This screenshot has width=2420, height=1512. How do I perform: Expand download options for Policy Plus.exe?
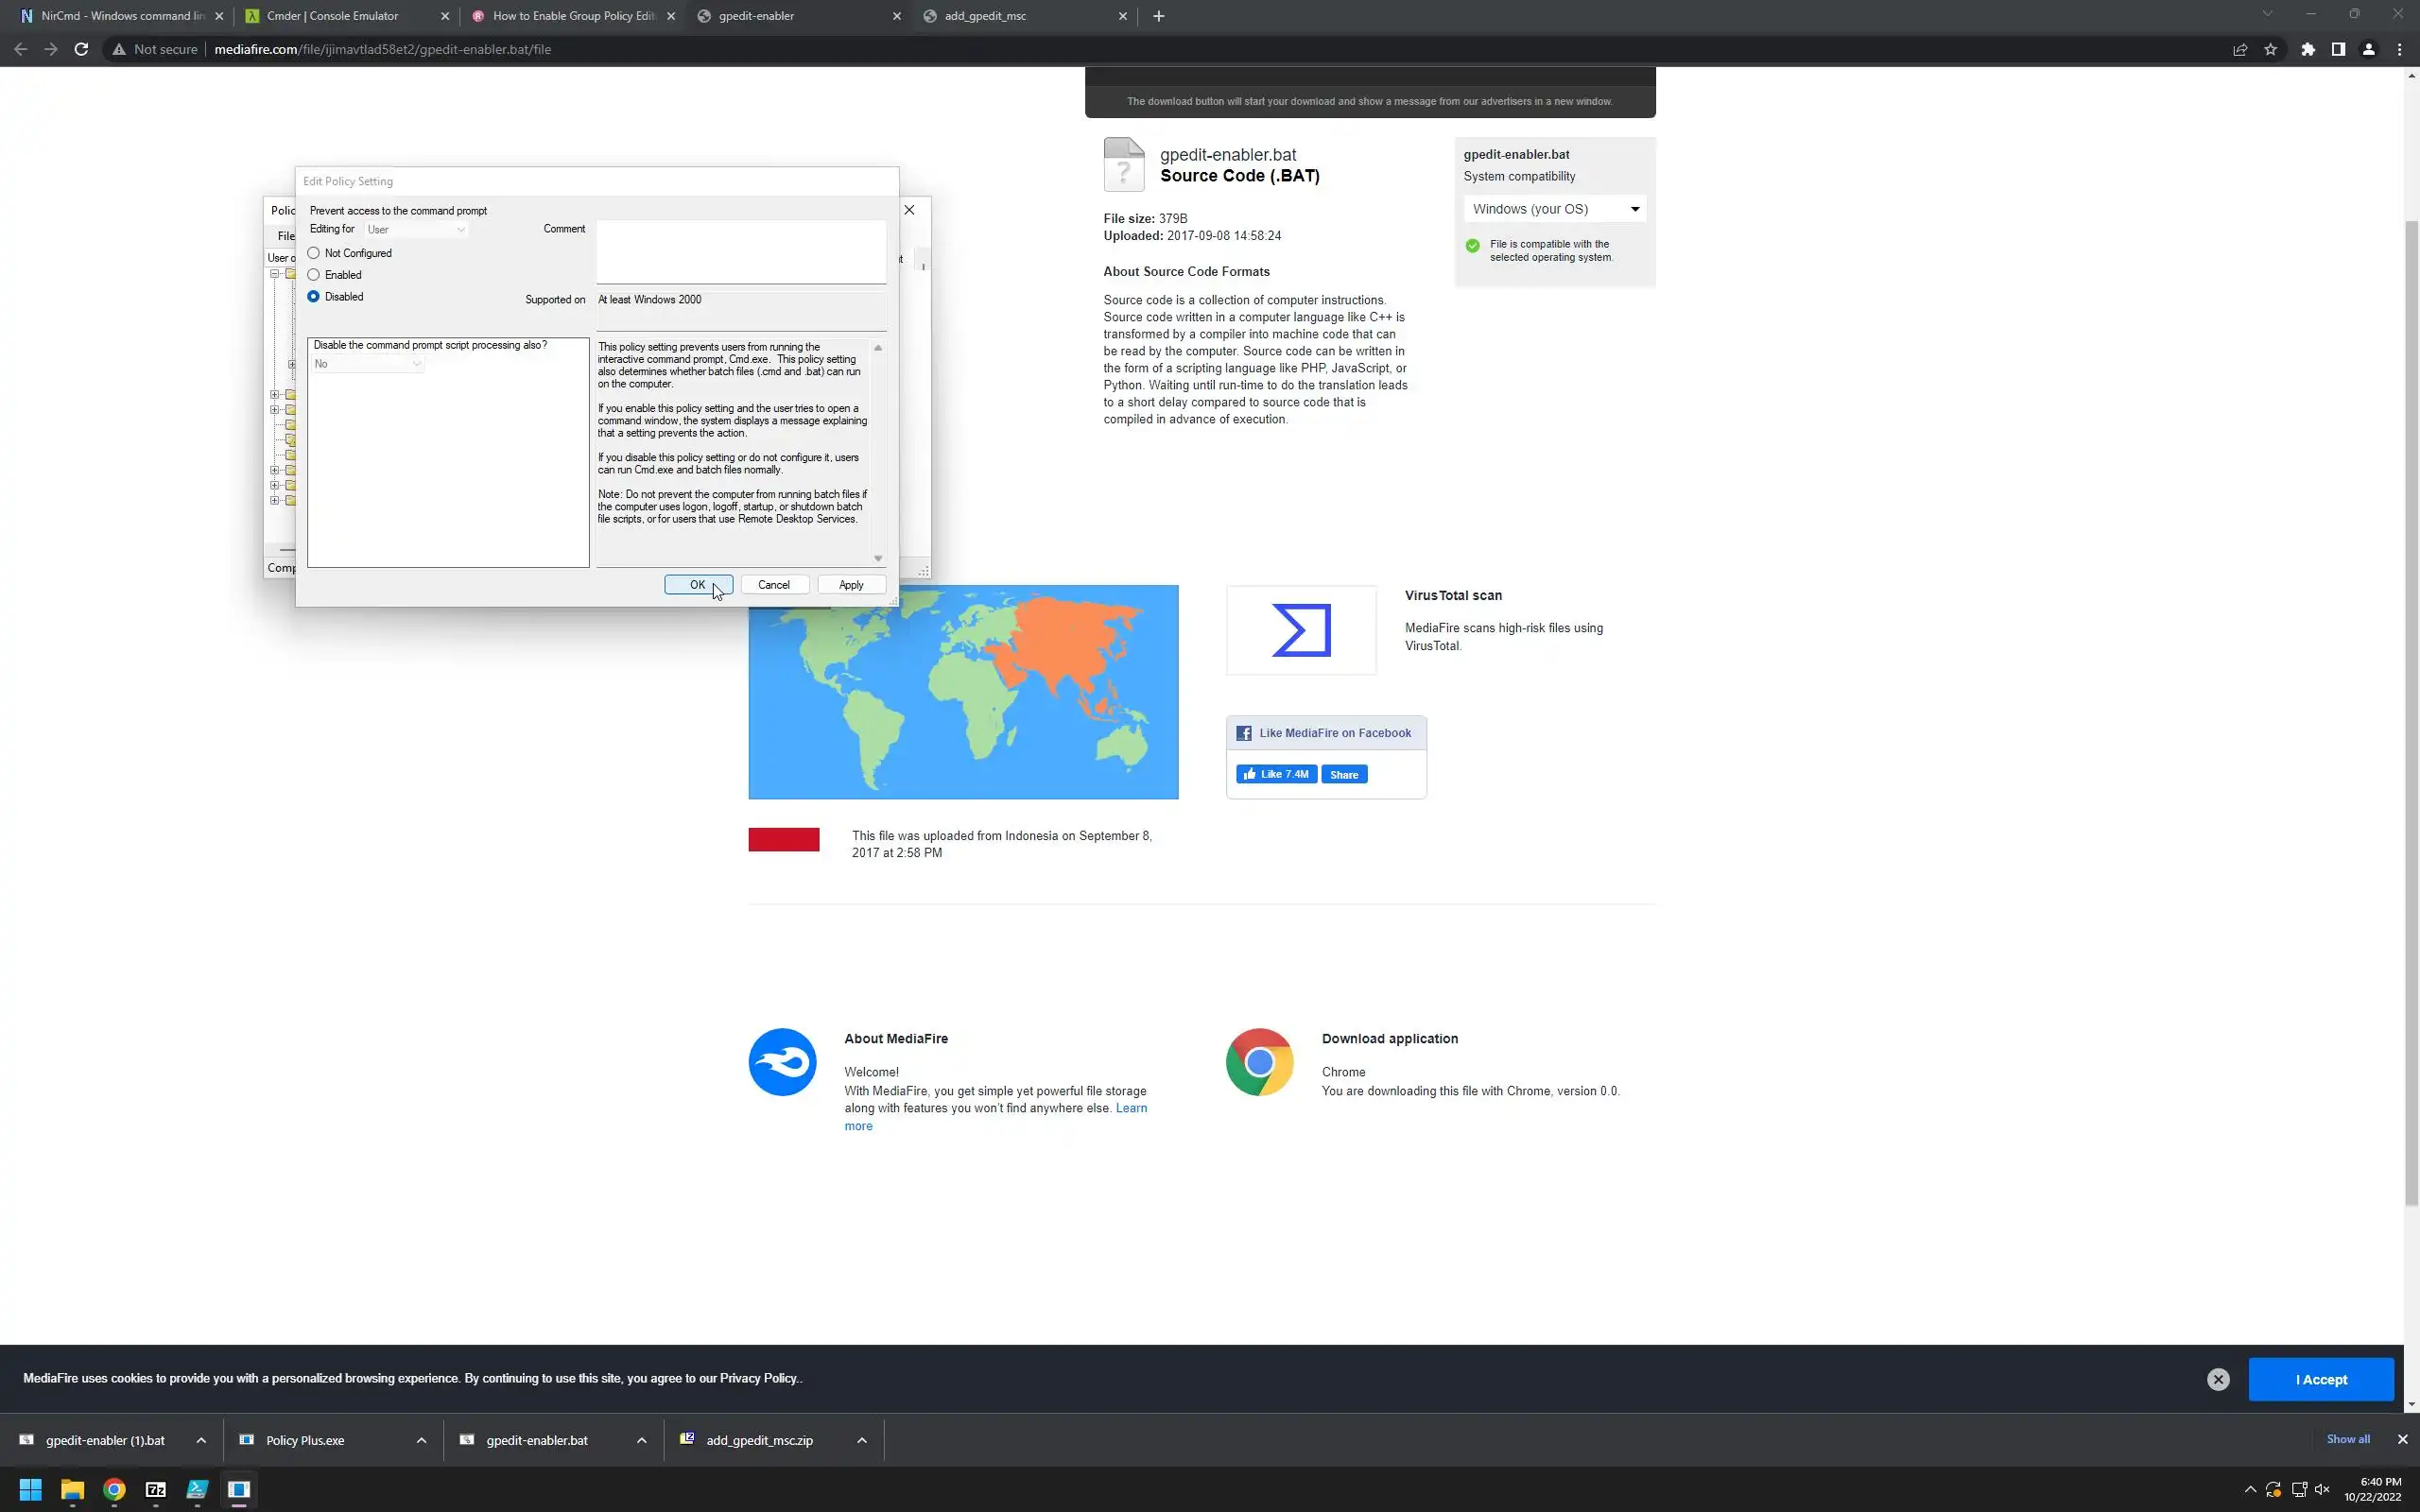[x=421, y=1440]
